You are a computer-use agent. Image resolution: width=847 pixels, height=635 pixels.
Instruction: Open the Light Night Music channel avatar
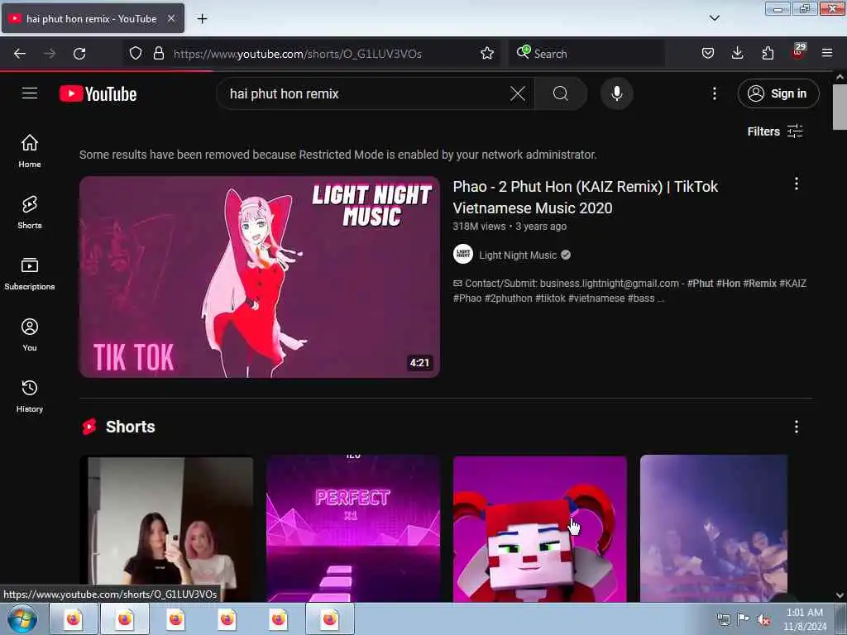(x=463, y=255)
